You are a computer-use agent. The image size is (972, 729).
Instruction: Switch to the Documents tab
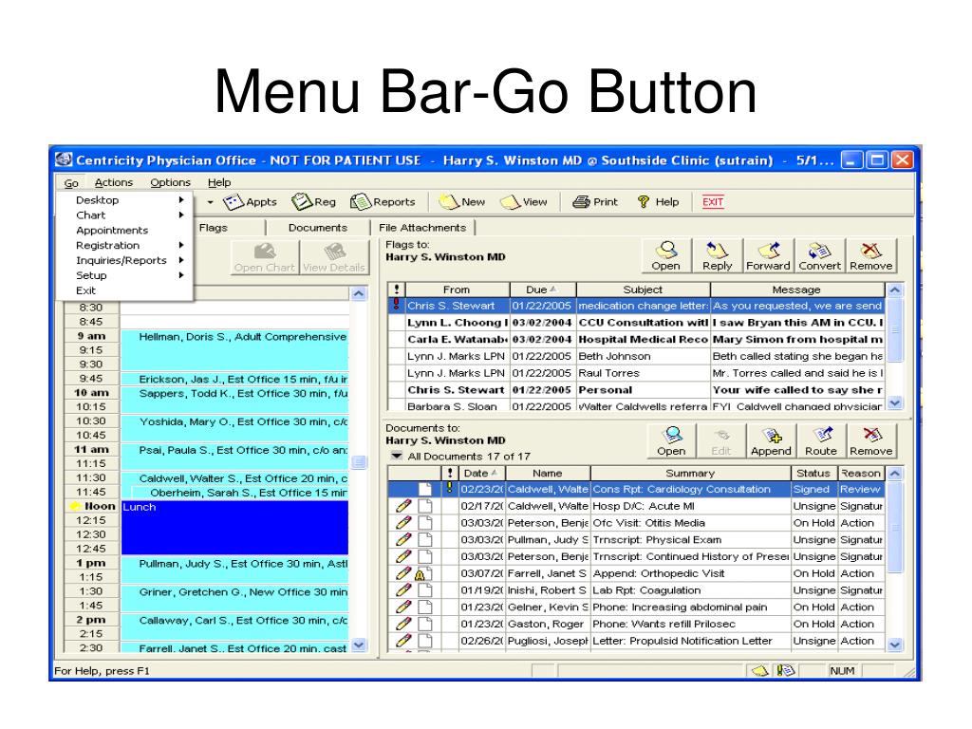click(318, 228)
